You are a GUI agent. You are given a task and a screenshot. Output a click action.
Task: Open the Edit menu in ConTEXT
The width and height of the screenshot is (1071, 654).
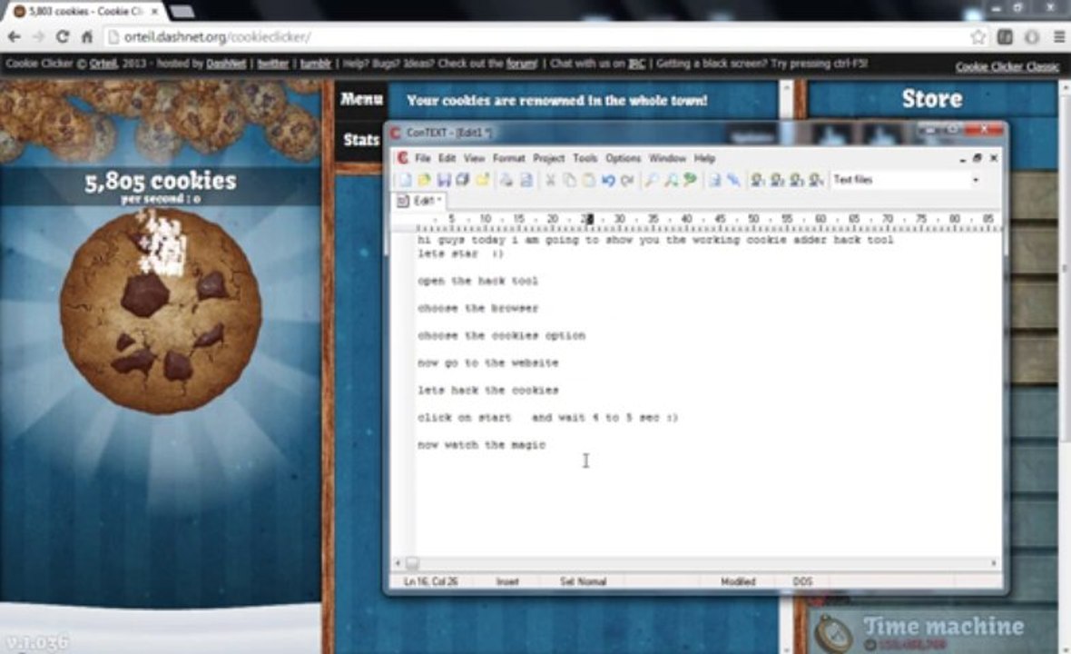click(x=447, y=158)
